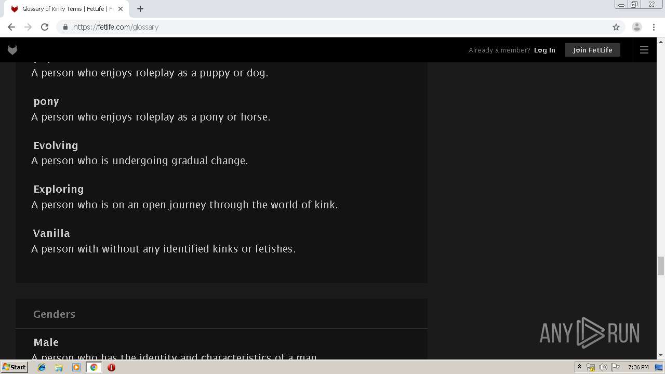This screenshot has height=374, width=665.
Task: Click the volume speaker tray icon
Action: [x=603, y=367]
